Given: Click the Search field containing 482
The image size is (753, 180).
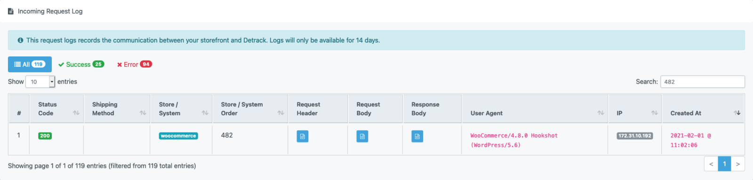Looking at the screenshot, I should [x=703, y=82].
